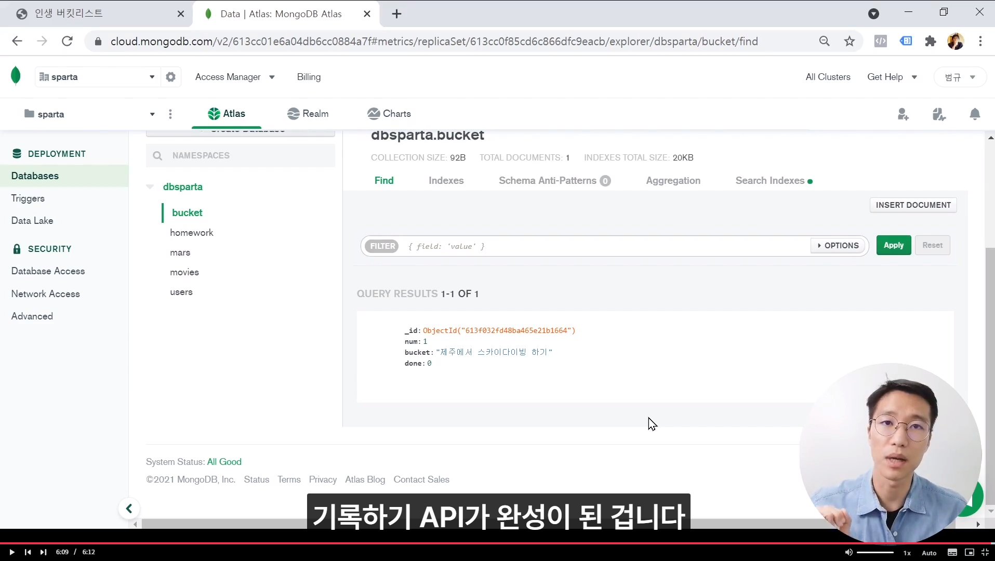Click the invite user icon

coord(903,114)
